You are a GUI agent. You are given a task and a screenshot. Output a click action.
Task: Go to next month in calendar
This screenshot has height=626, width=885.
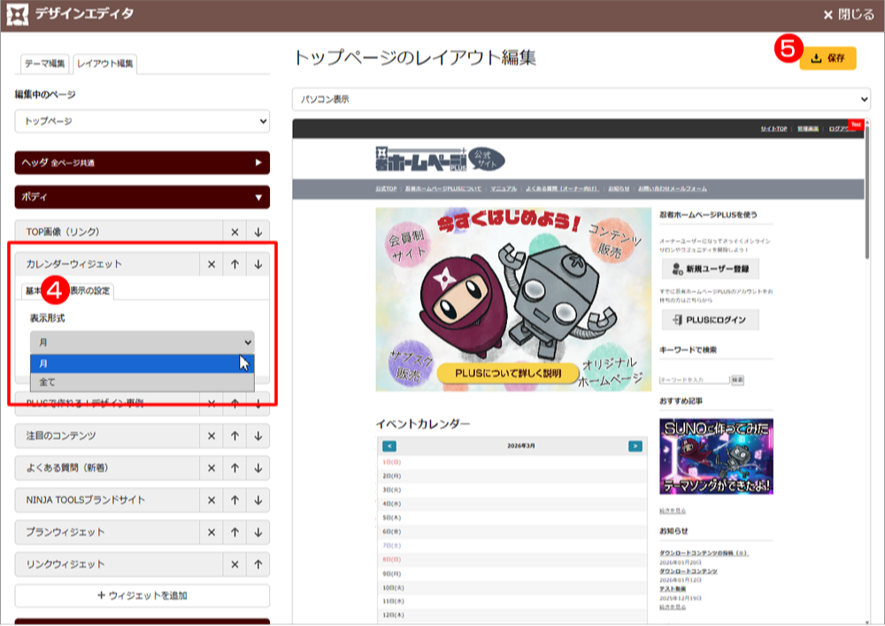[634, 446]
